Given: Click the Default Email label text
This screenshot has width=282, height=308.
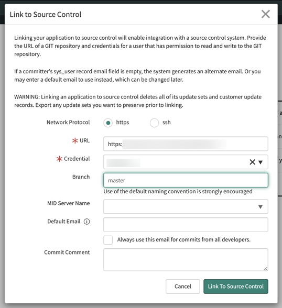Looking at the screenshot, I should [x=64, y=222].
